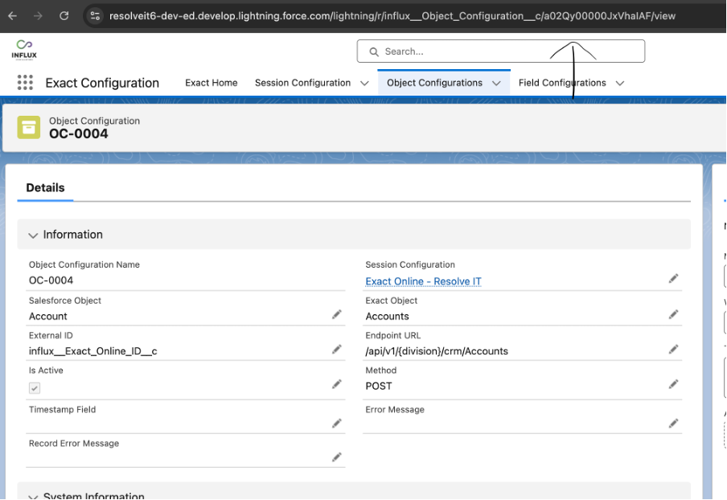Click the search magnifier icon

point(374,52)
